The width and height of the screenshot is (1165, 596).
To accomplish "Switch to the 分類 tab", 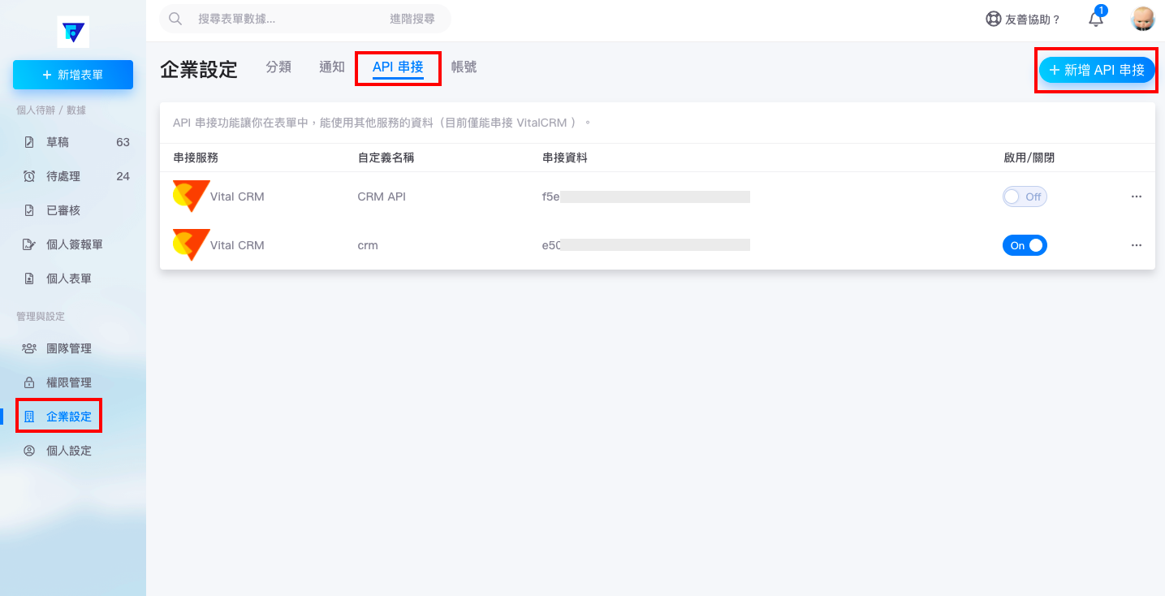I will click(x=278, y=67).
